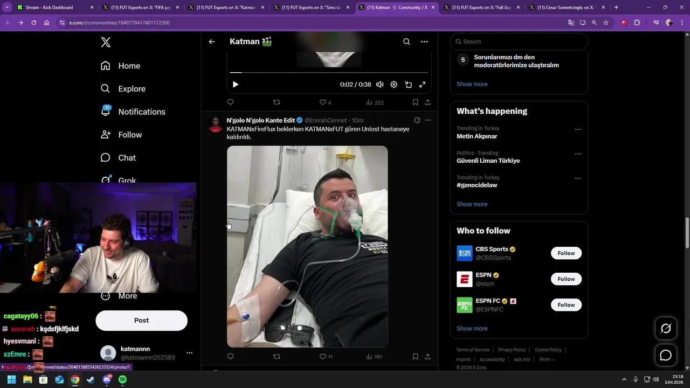This screenshot has width=690, height=388.
Task: Enter video fullscreen mode
Action: 423,85
